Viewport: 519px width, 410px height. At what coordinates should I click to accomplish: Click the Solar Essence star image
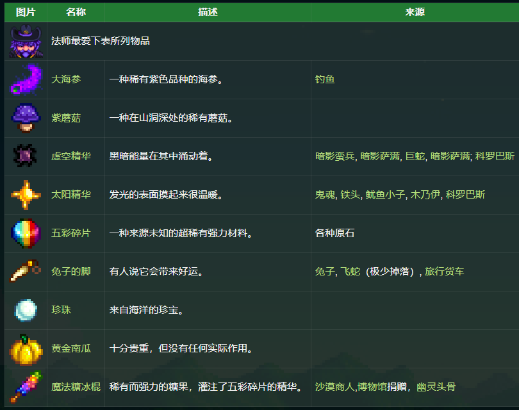pos(26,195)
